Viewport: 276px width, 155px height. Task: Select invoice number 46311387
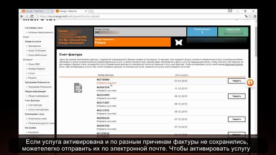(x=103, y=102)
